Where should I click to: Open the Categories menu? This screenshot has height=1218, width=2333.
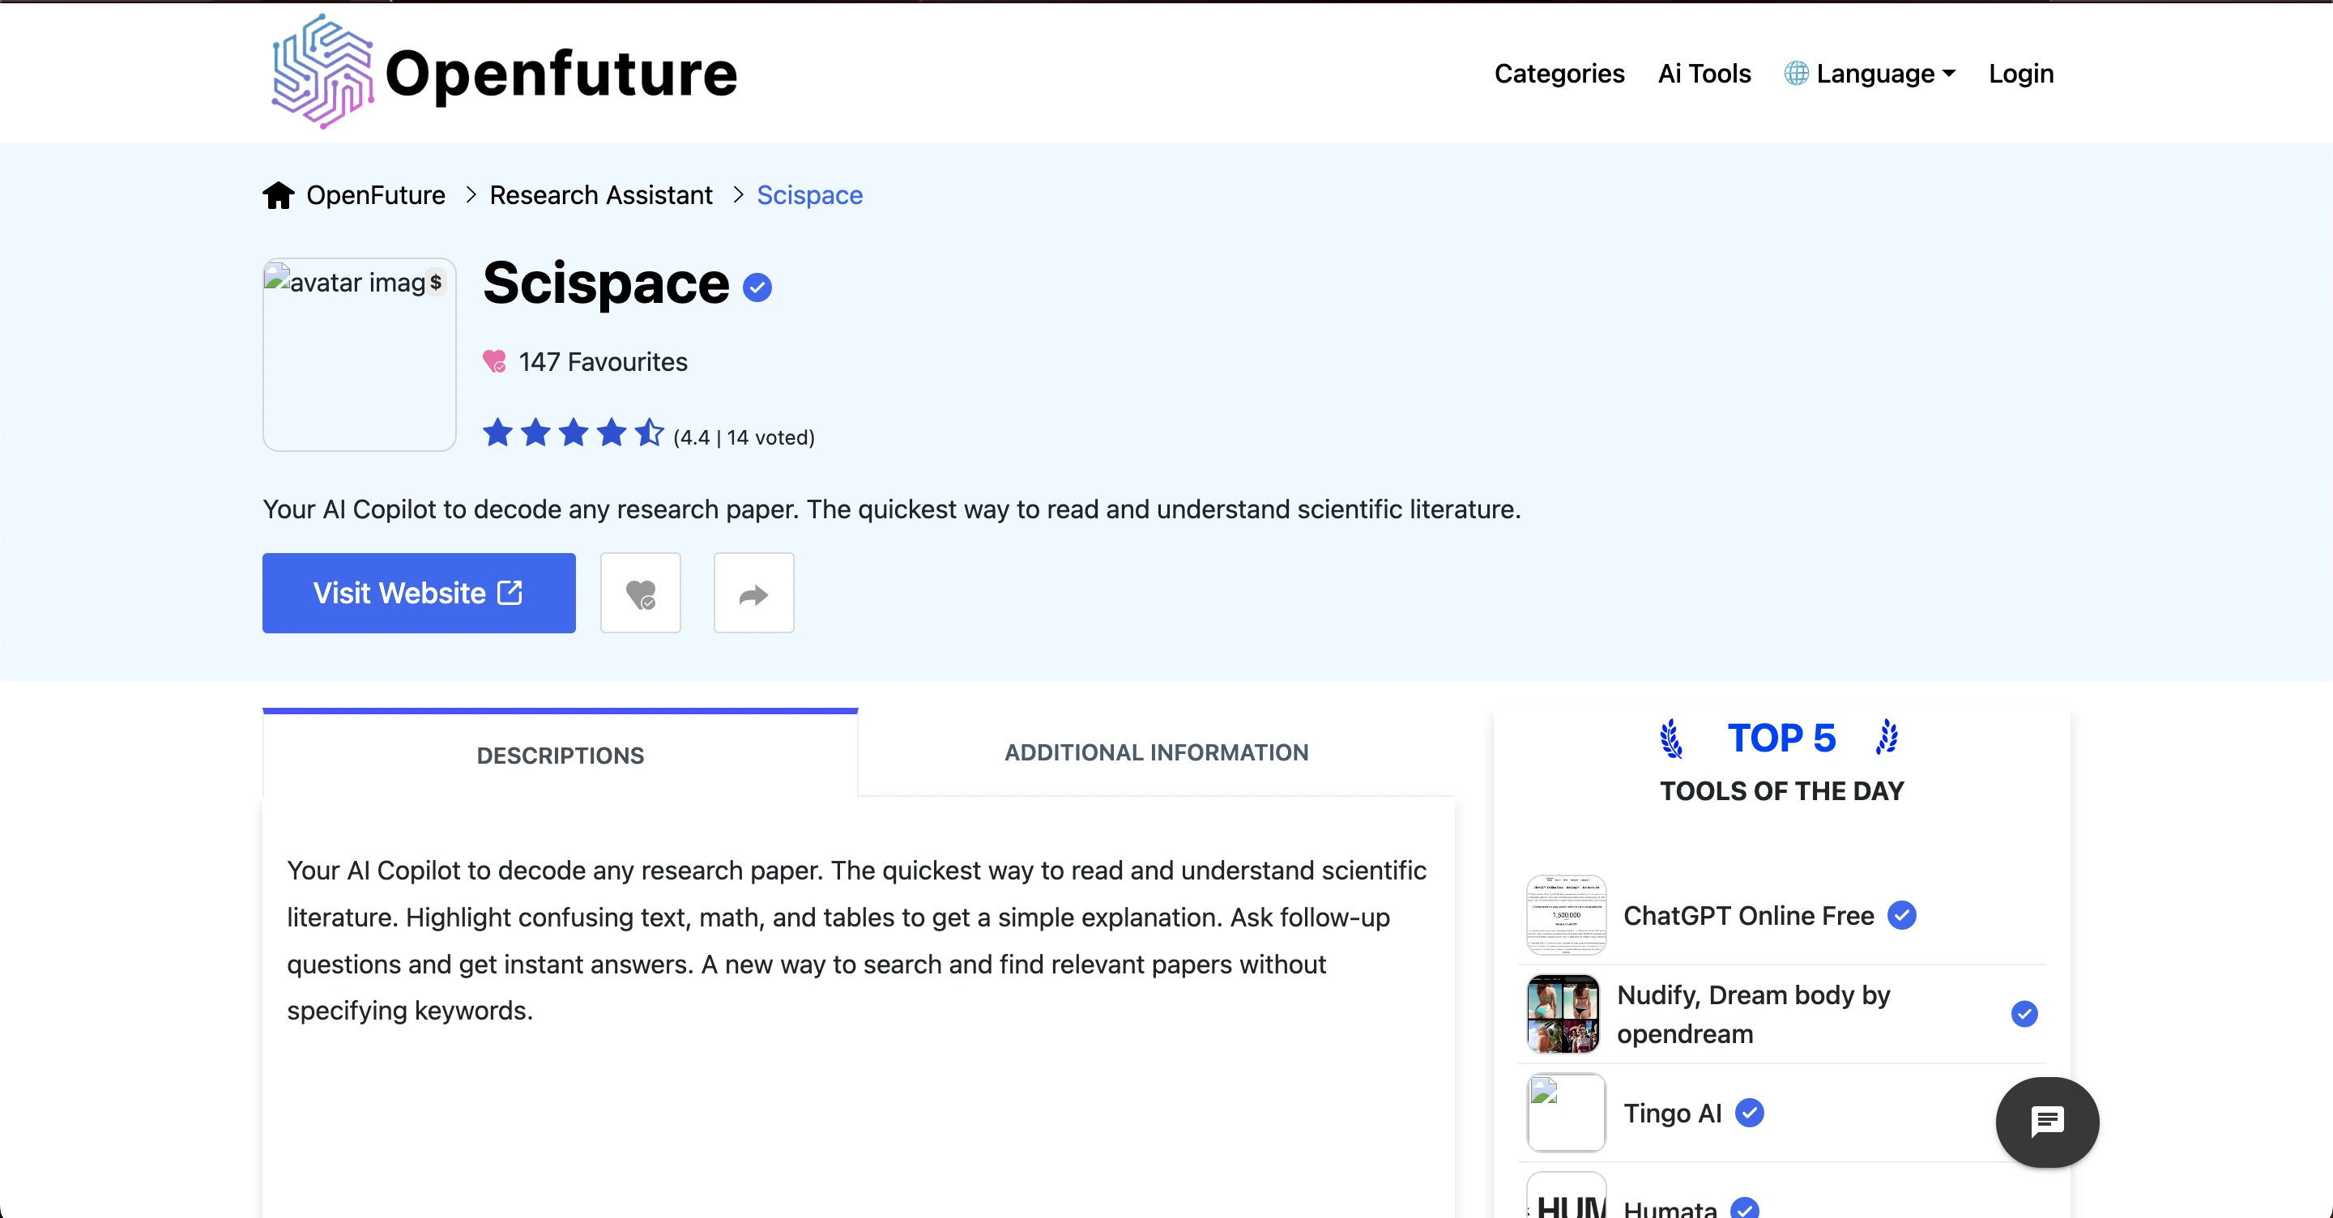click(x=1559, y=74)
